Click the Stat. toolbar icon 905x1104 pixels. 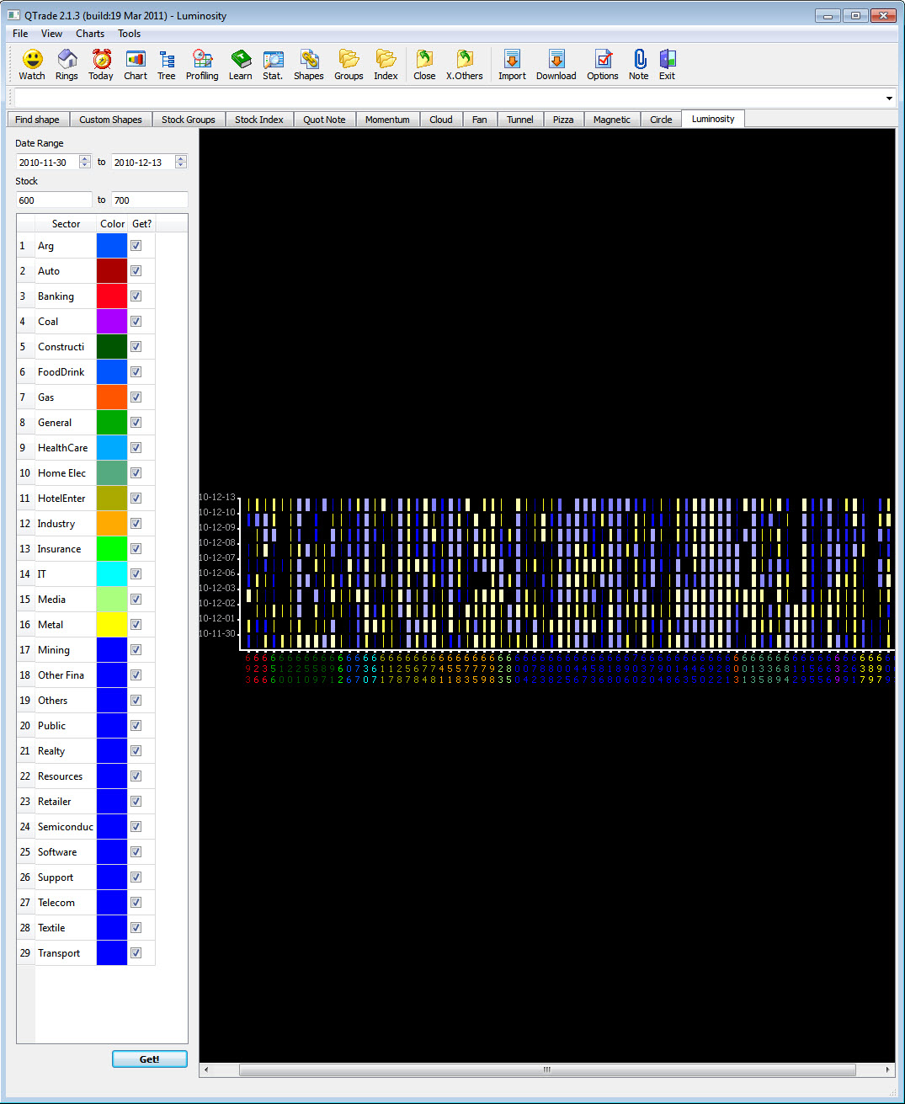pyautogui.click(x=273, y=63)
